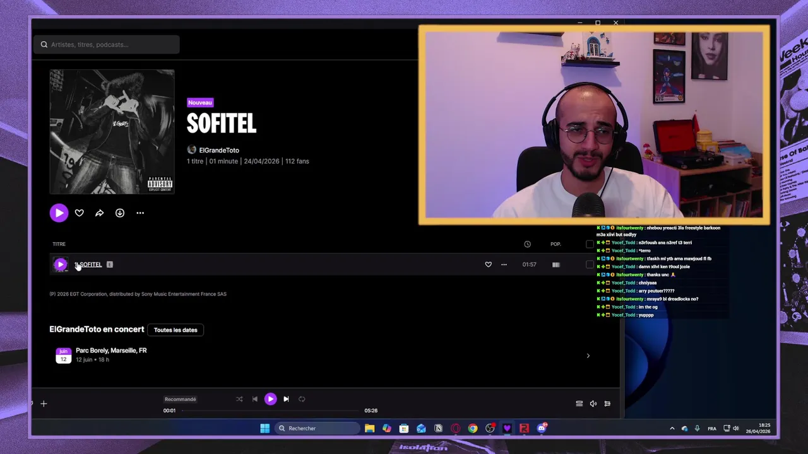
Task: Sort tracks by POP. column header
Action: coord(555,244)
